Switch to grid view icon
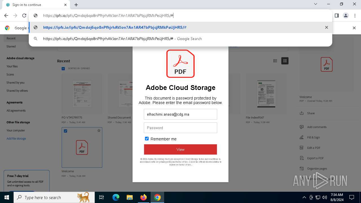 click(x=285, y=61)
